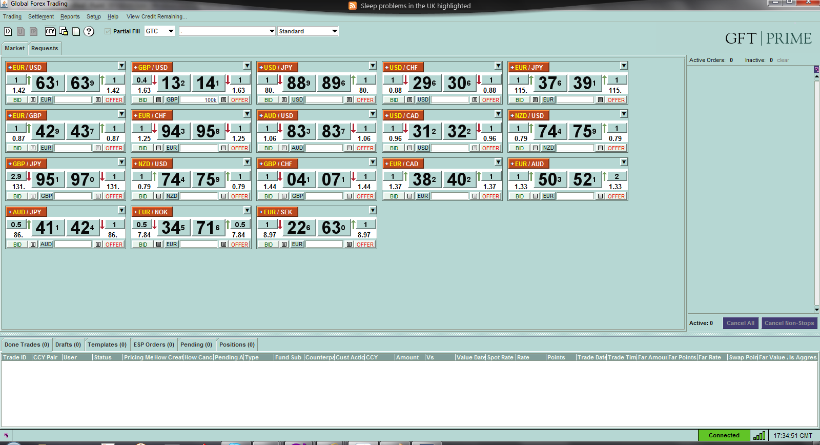Viewport: 820px width, 445px height.
Task: Click the list icon beside EUR/GBP BID
Action: [x=33, y=148]
